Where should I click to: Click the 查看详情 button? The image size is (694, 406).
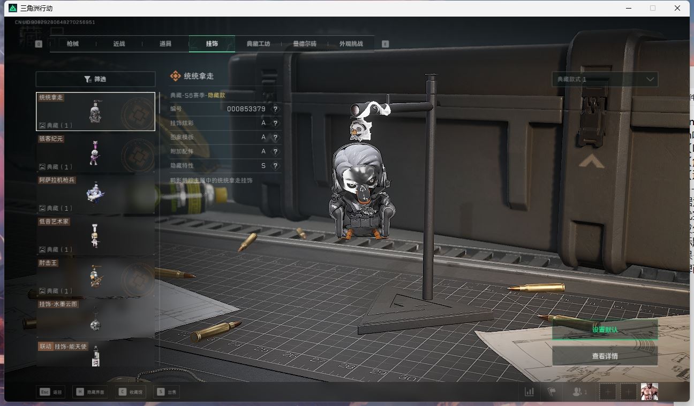click(x=605, y=356)
